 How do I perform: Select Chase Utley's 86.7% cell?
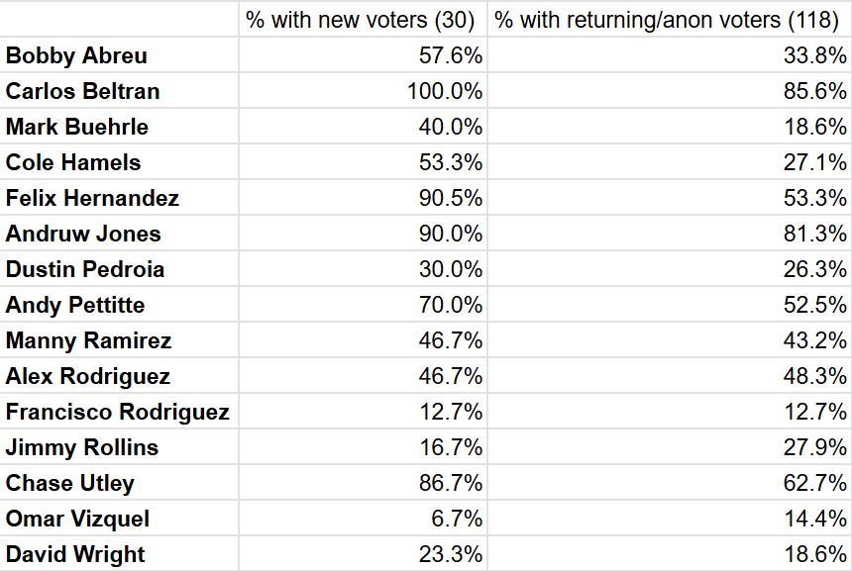[x=451, y=484]
